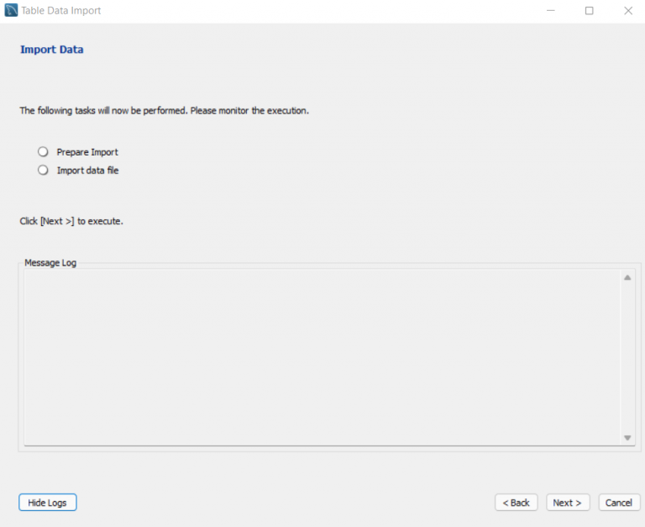
Task: Click the Message Log scroll-down arrow
Action: click(x=627, y=438)
